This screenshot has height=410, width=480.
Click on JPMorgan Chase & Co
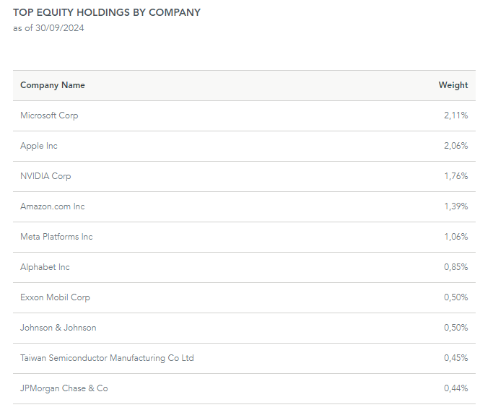tap(64, 388)
